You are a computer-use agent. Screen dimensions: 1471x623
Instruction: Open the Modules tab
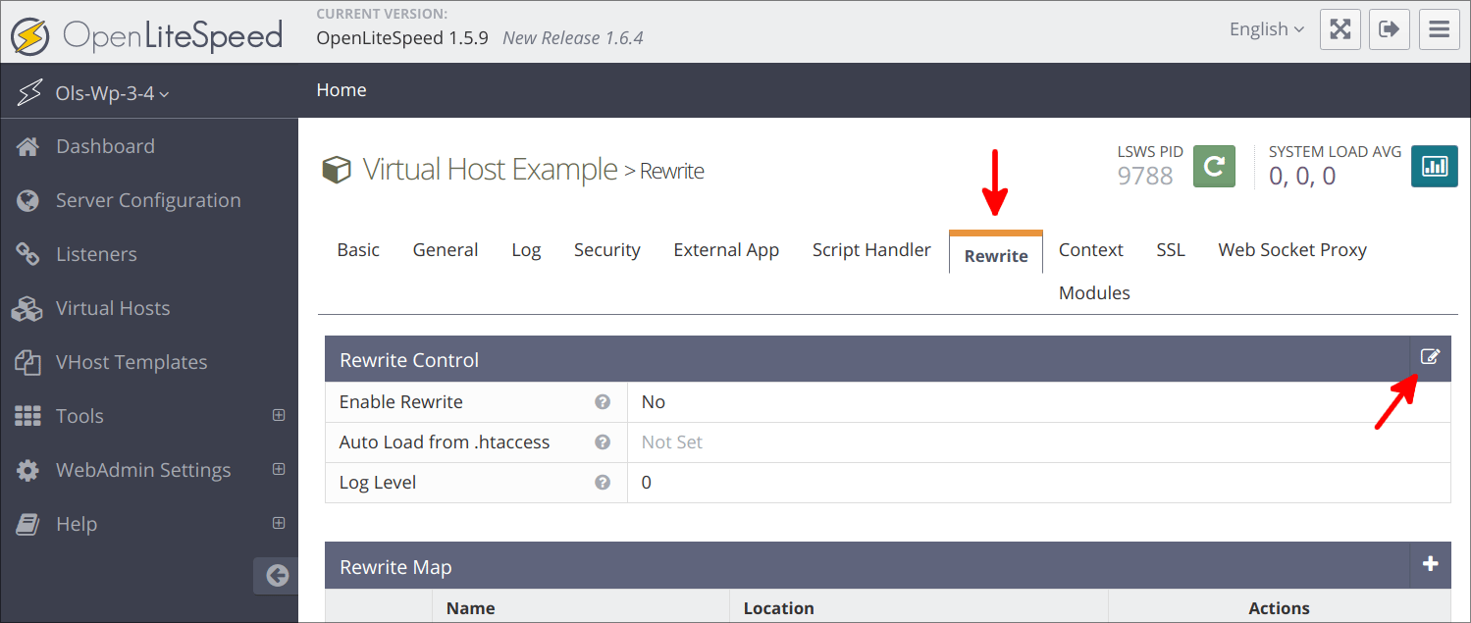(1094, 293)
